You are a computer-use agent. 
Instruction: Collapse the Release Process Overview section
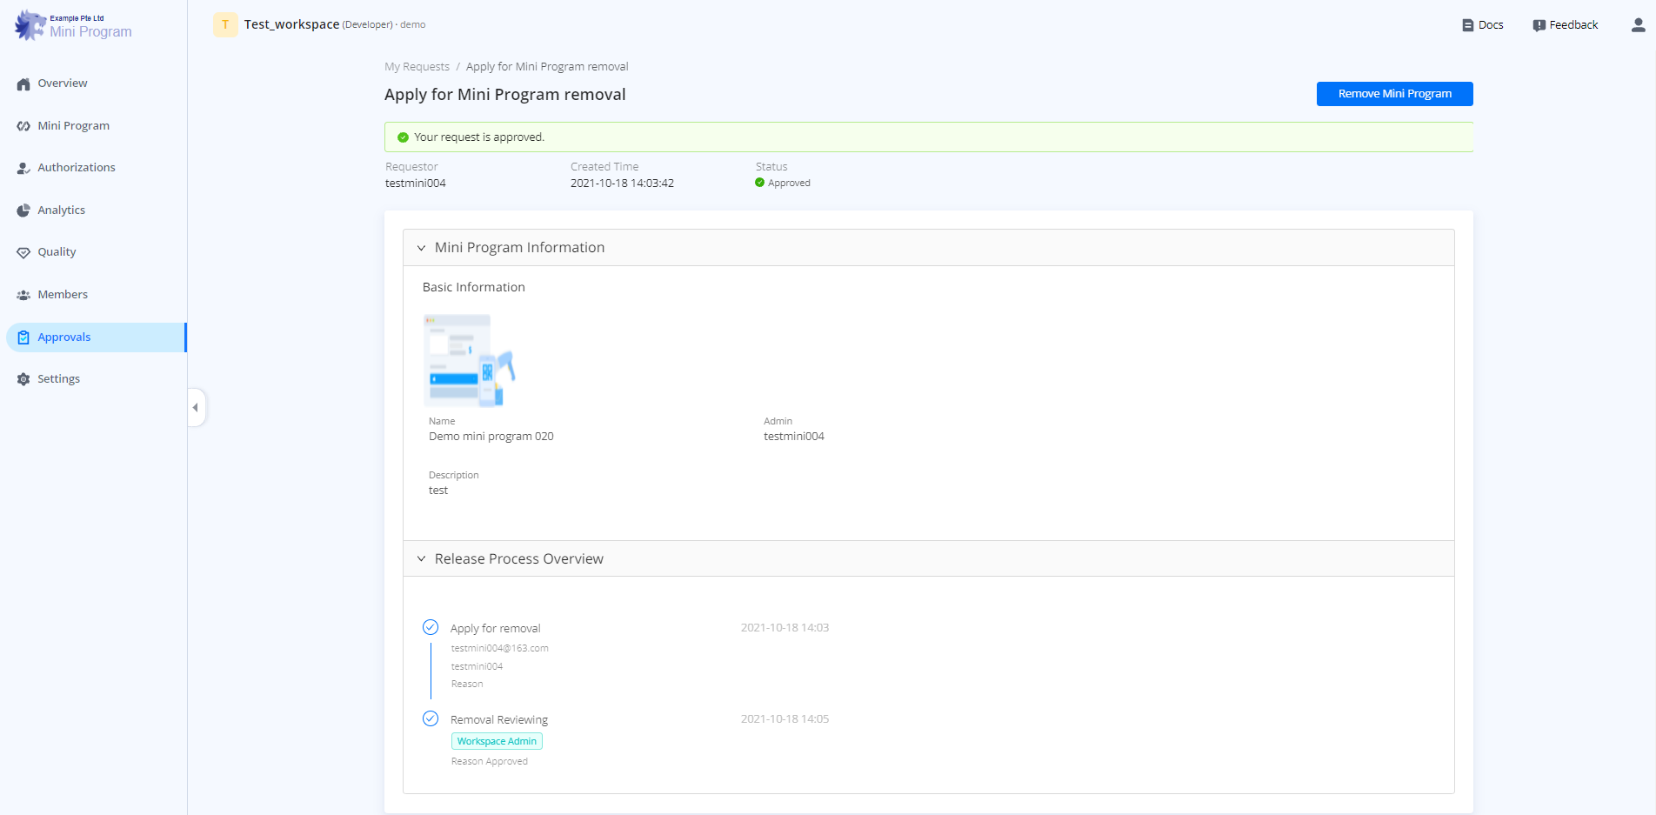coord(421,559)
